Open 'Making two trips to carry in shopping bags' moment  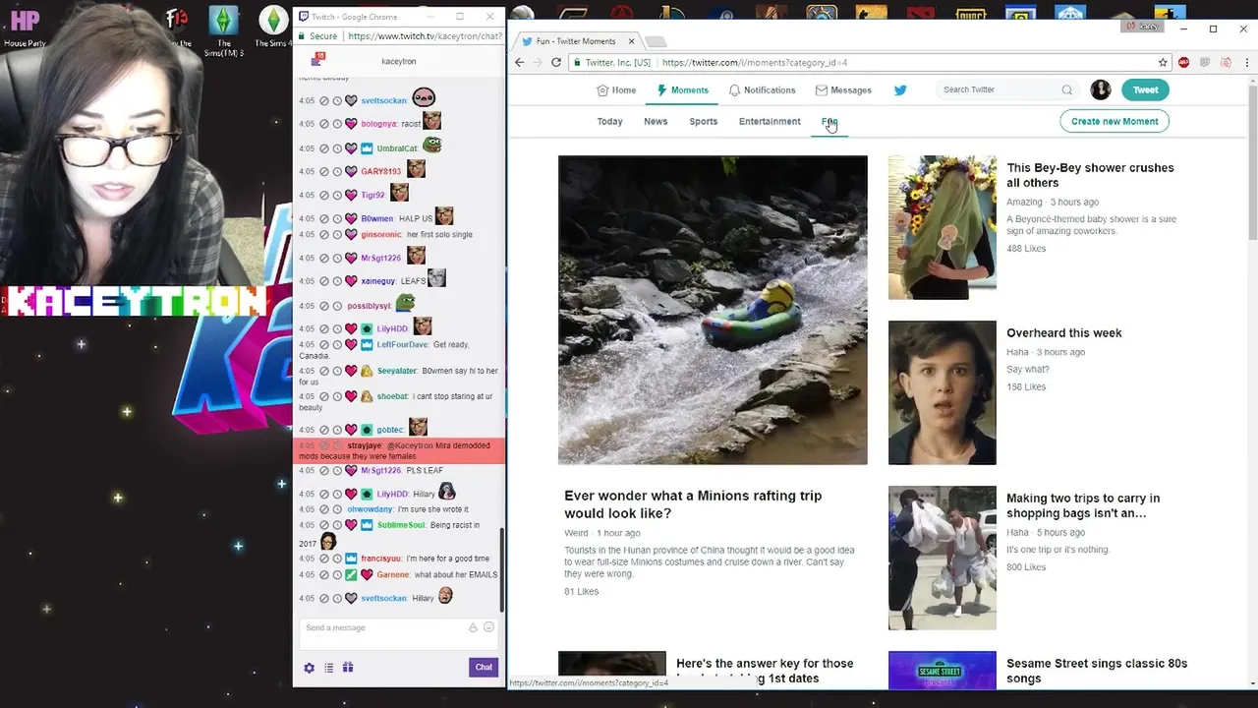1083,505
